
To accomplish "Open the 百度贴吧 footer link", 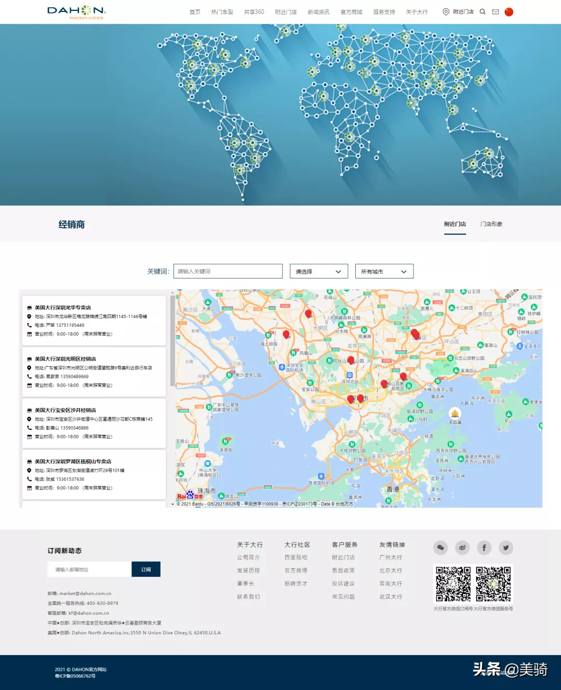I will (x=296, y=558).
